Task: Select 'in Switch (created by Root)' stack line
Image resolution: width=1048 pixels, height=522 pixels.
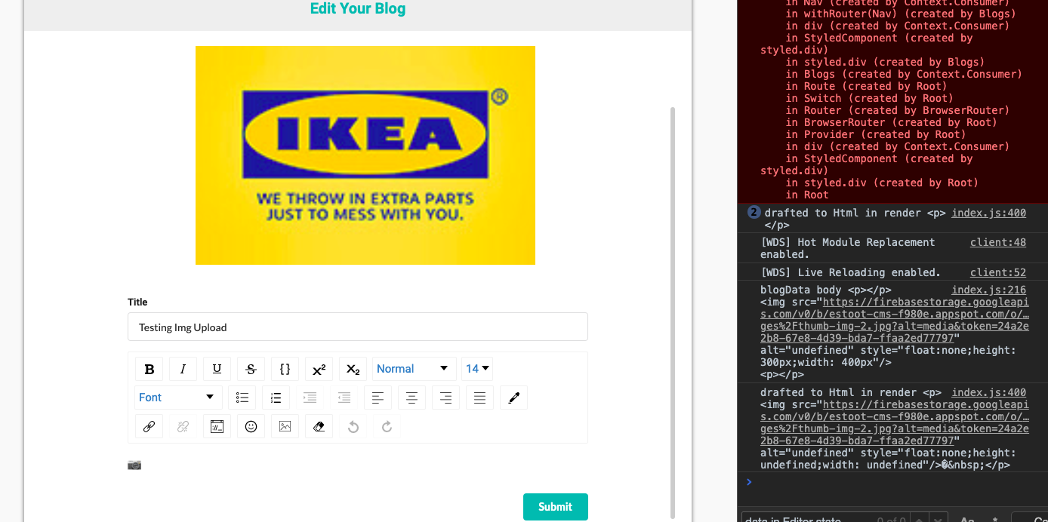Action: tap(870, 98)
